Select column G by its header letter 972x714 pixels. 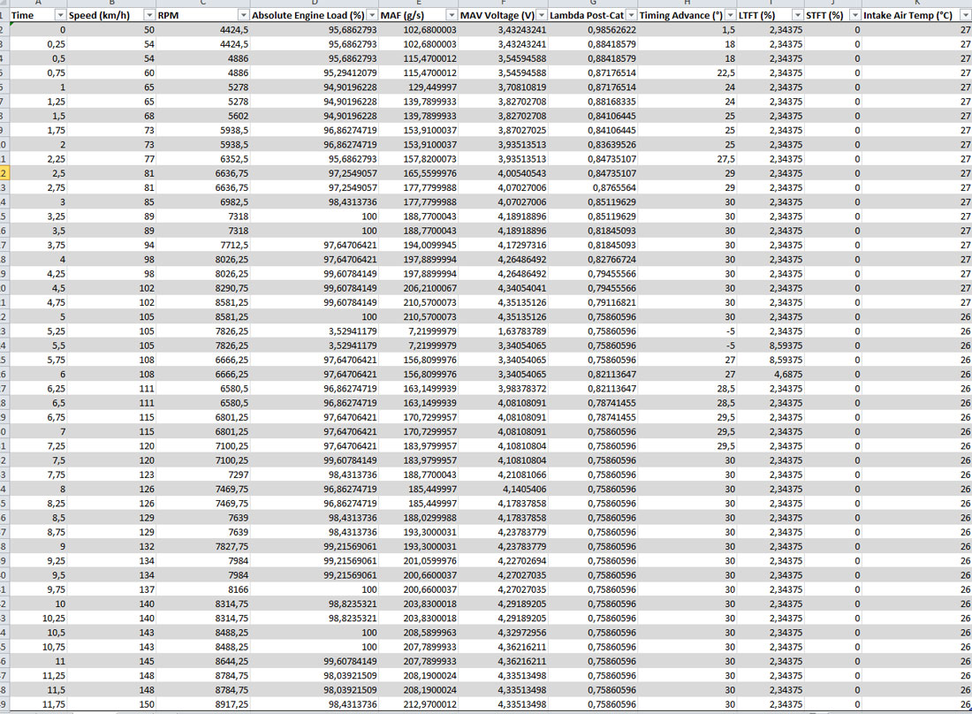coord(592,4)
